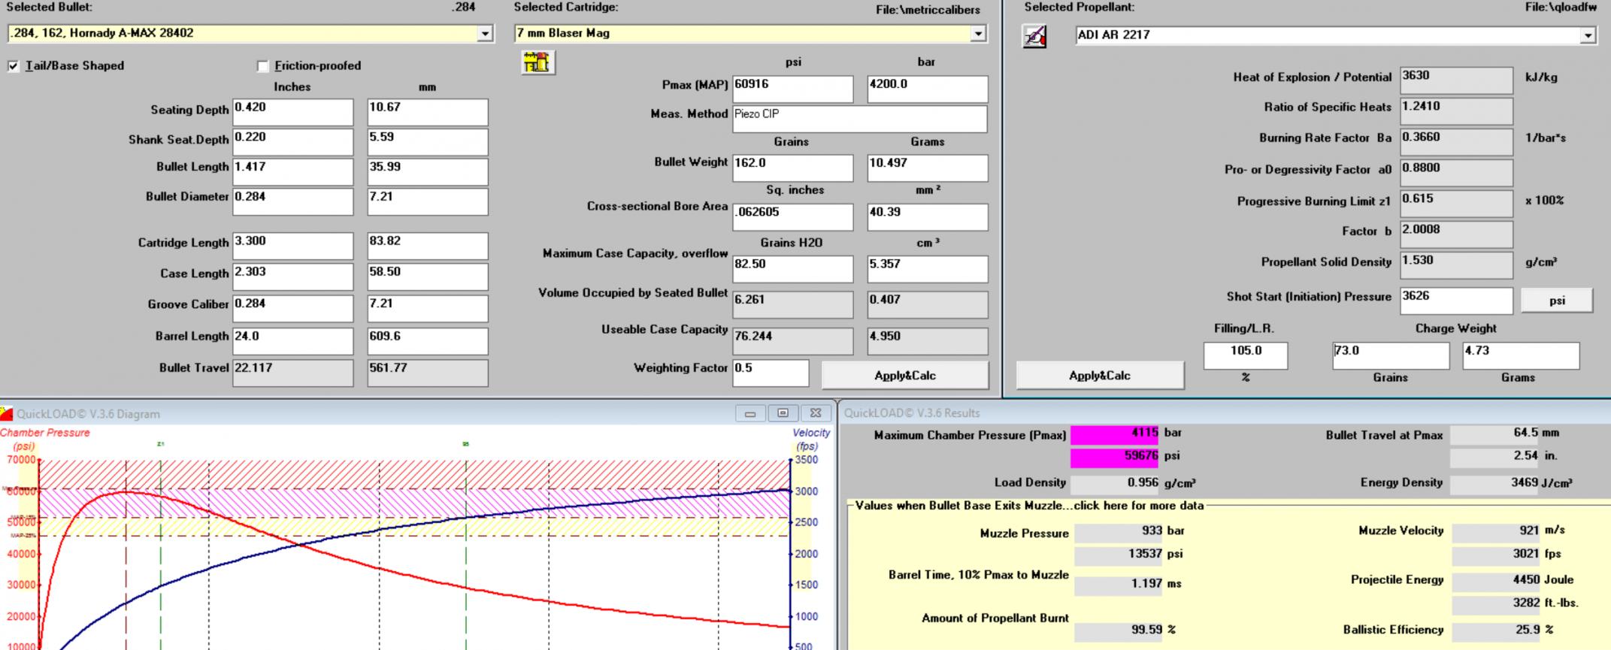Click the propellant edit icon beside ADI AR 2217

pos(1034,35)
